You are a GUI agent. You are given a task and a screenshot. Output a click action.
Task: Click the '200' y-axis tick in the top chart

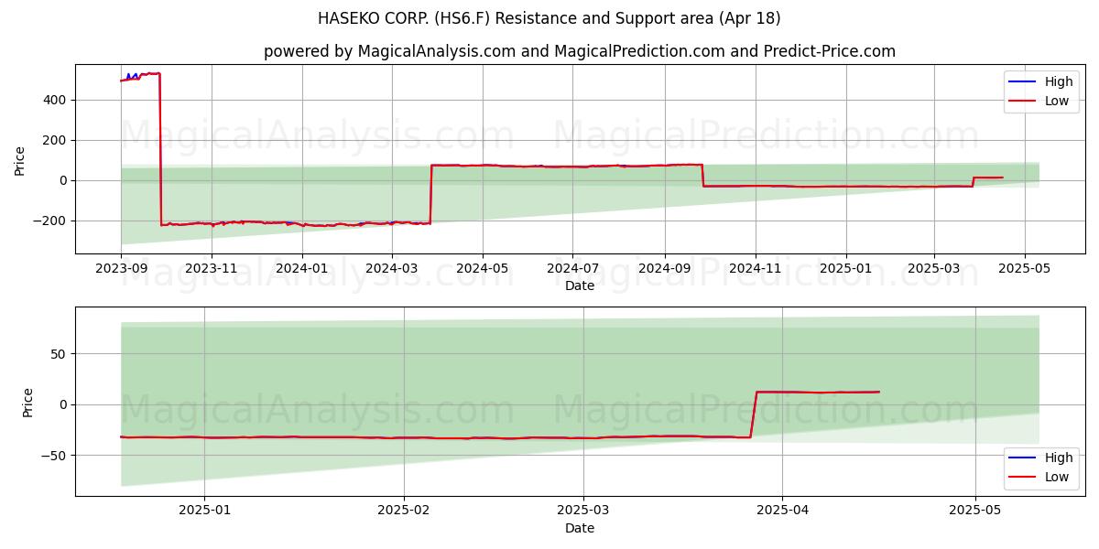[x=57, y=140]
